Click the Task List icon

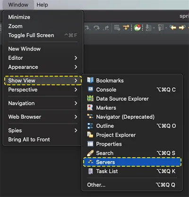[x=90, y=171]
